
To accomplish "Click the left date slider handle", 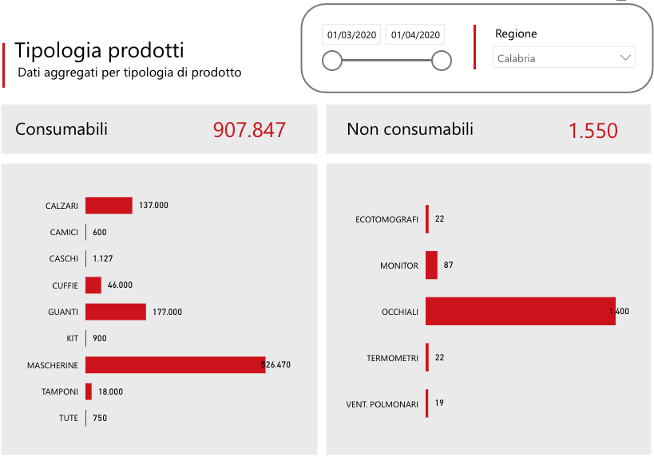I will (x=331, y=61).
